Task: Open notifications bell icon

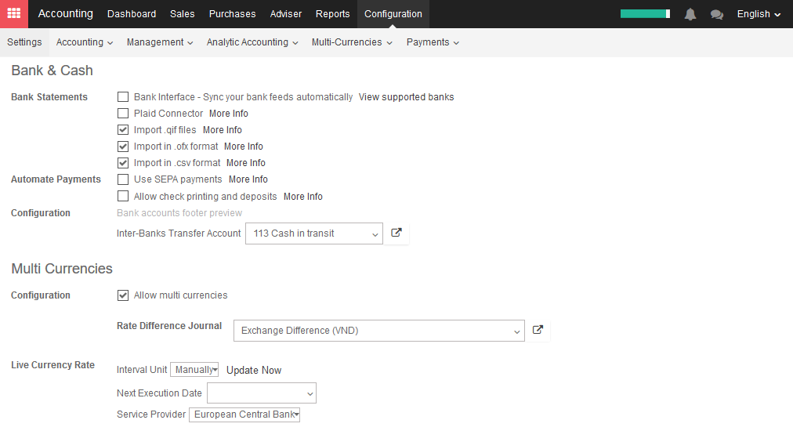Action: coord(690,14)
